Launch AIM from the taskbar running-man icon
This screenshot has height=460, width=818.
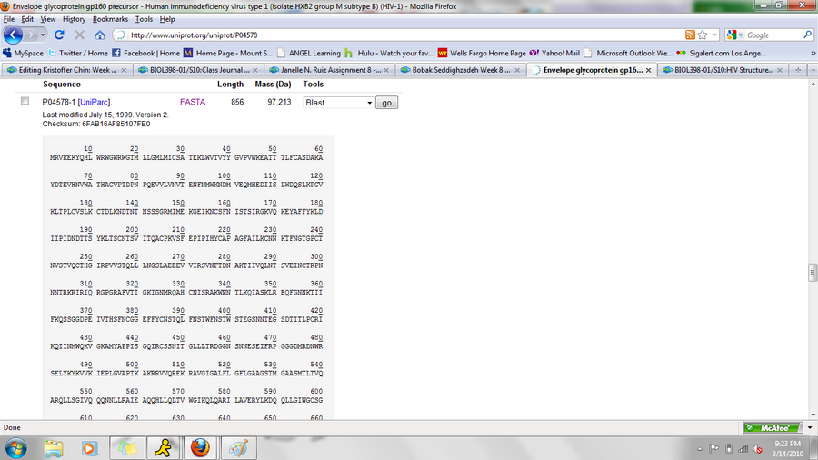[x=163, y=447]
